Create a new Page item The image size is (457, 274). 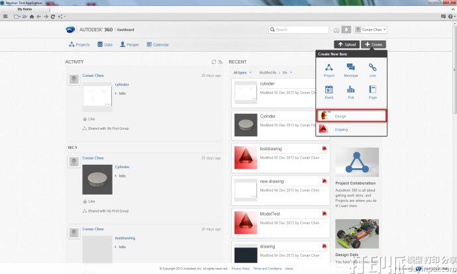click(x=372, y=92)
